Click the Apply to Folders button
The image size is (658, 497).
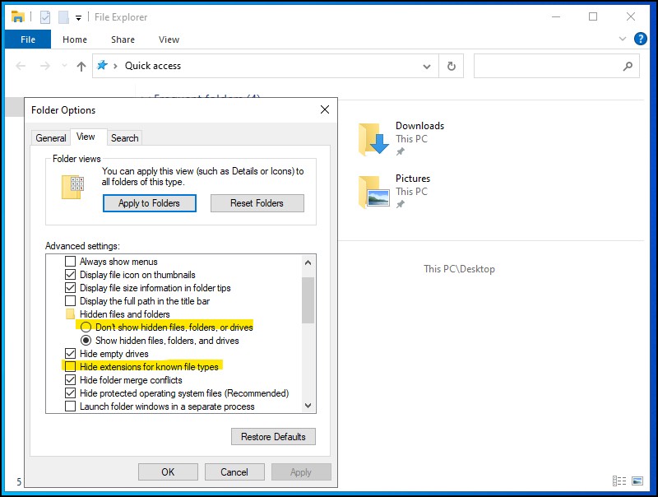click(x=150, y=203)
